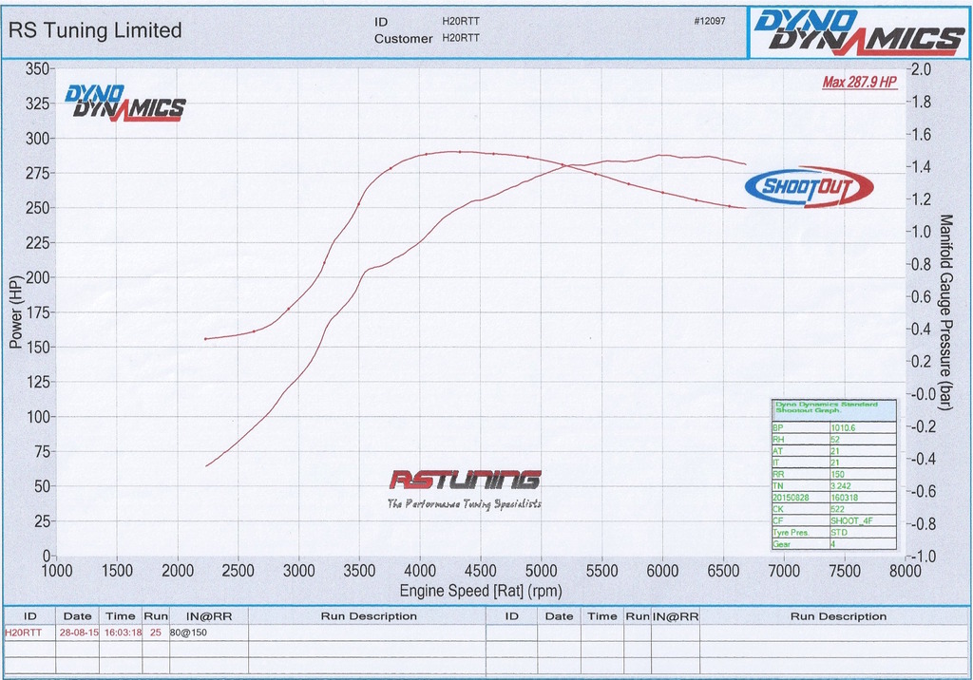Click the BP value 1010.6
This screenshot has height=680, width=973.
point(843,428)
